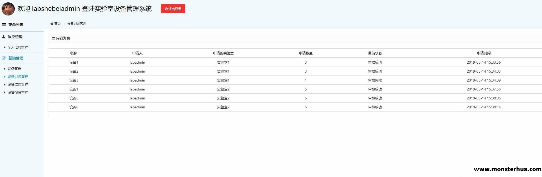Click the 设备6 name cell

pyautogui.click(x=74, y=107)
